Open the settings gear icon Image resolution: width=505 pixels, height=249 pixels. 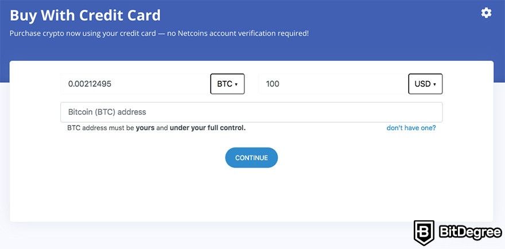[486, 13]
